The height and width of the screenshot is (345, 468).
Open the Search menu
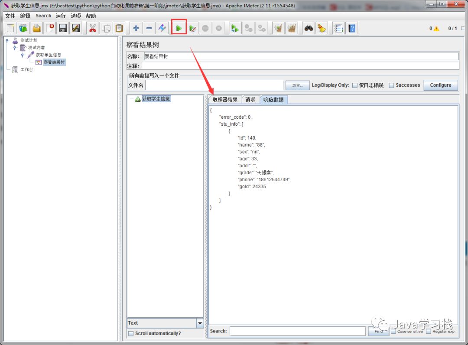(x=44, y=16)
